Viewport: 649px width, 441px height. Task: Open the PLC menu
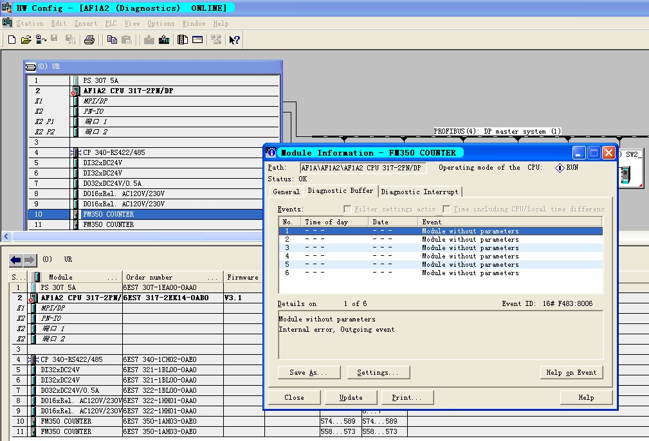(111, 23)
